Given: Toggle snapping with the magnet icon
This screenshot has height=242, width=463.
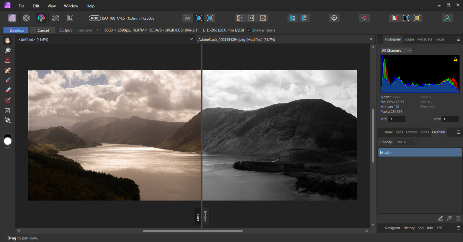Looking at the screenshot, I should click(x=364, y=18).
